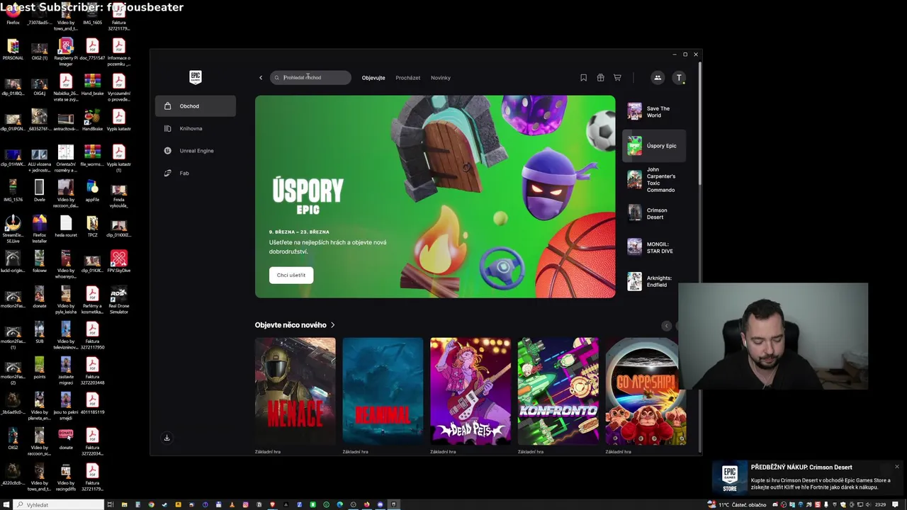This screenshot has width=907, height=510.
Task: Select the Hand_brake archive on desktop
Action: click(92, 85)
